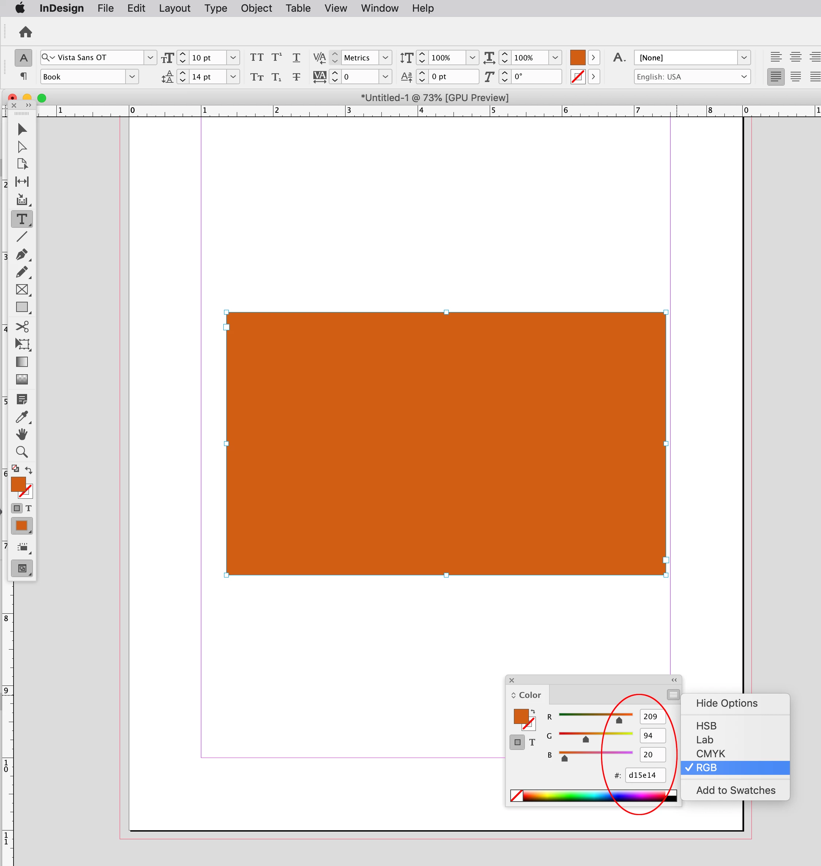Toggle All Caps formatting

pyautogui.click(x=257, y=57)
